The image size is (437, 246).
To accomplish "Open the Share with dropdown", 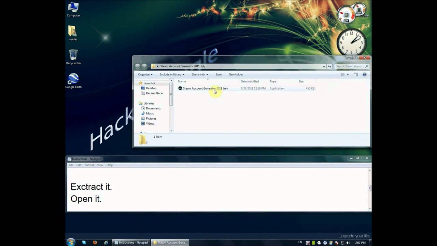I will point(200,74).
